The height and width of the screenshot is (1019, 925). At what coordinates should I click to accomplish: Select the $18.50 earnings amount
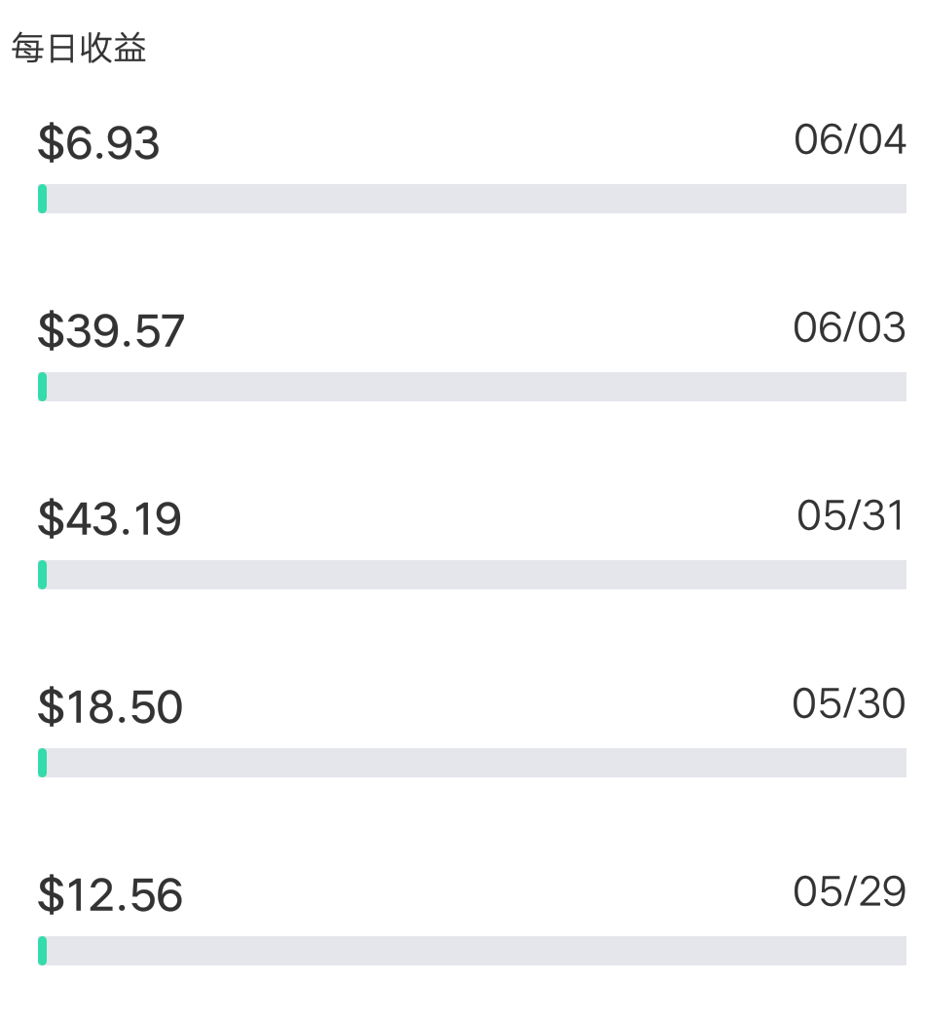point(110,706)
